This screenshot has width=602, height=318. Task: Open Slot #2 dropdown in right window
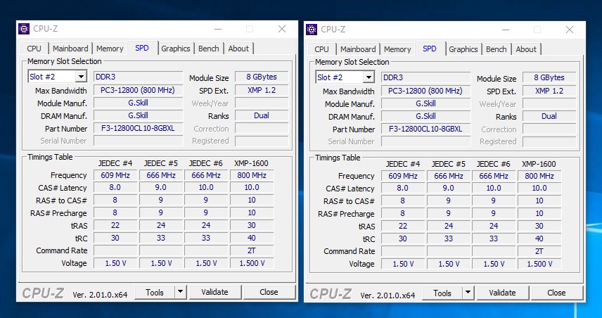click(368, 77)
